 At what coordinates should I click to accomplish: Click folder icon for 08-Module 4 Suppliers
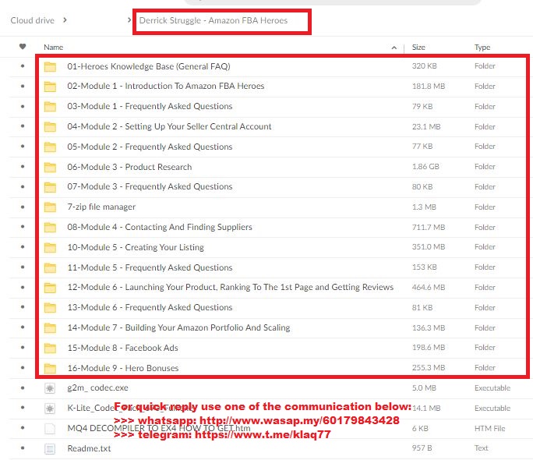point(50,228)
